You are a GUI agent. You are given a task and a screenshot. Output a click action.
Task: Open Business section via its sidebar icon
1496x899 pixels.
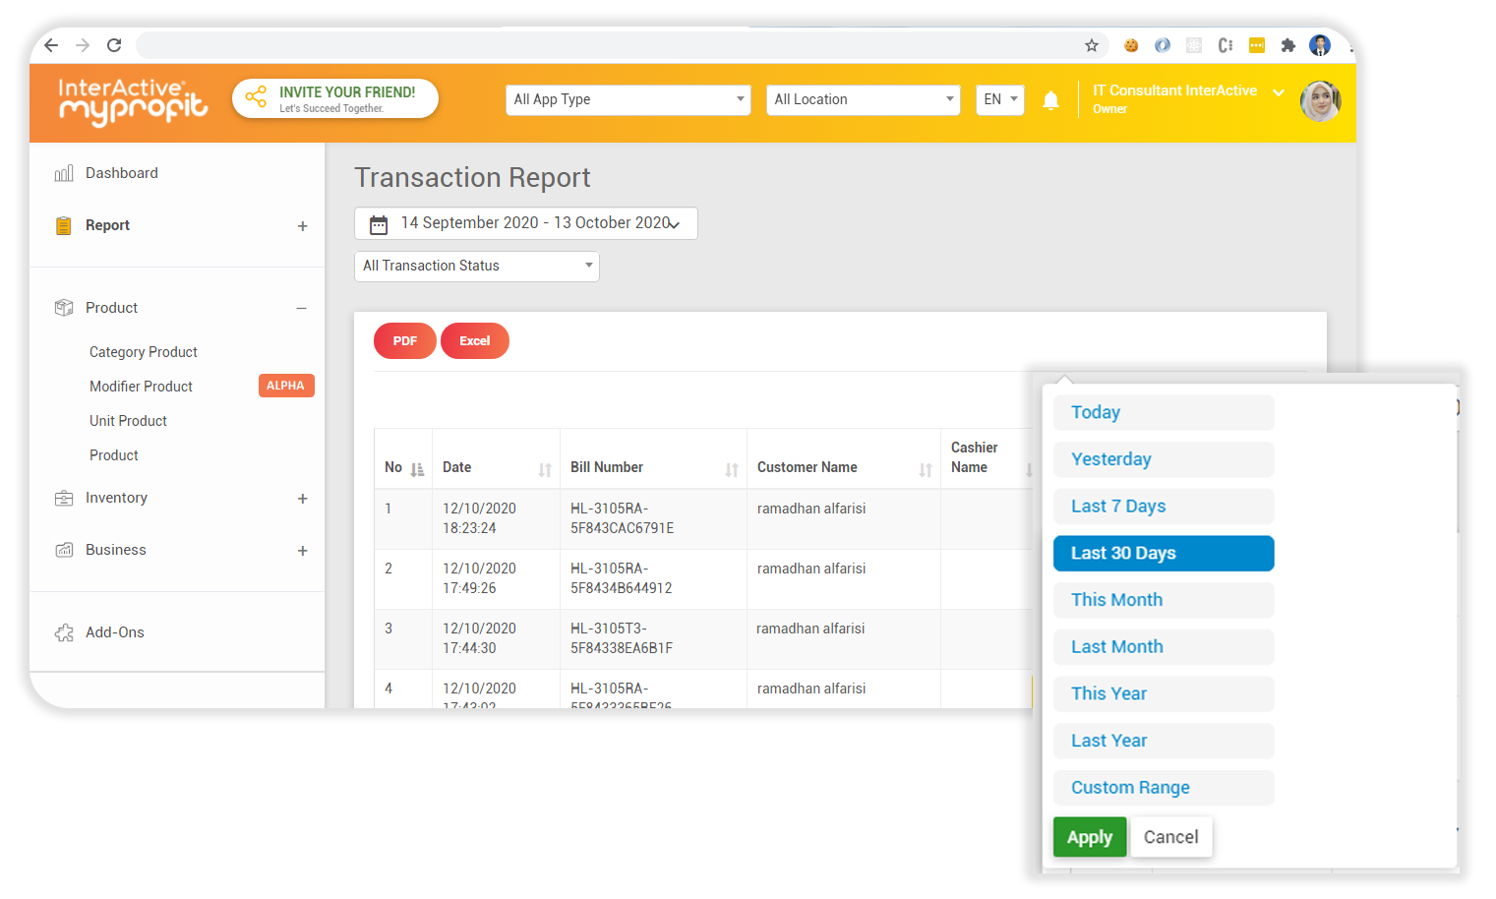click(x=63, y=549)
